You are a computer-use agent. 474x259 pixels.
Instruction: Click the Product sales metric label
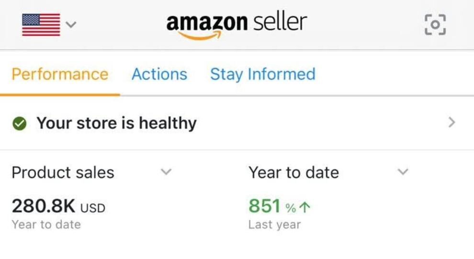(x=63, y=173)
